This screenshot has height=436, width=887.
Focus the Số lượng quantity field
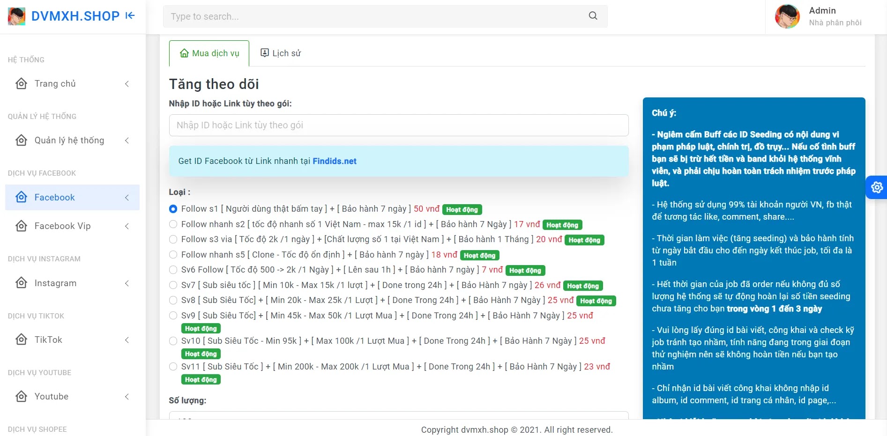click(x=399, y=416)
